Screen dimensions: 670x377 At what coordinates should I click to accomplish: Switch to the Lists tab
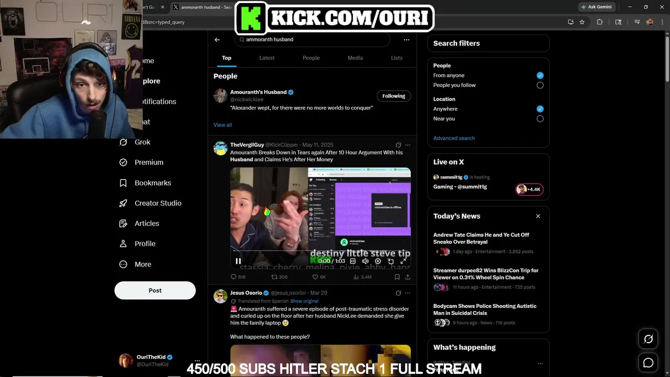tap(397, 58)
